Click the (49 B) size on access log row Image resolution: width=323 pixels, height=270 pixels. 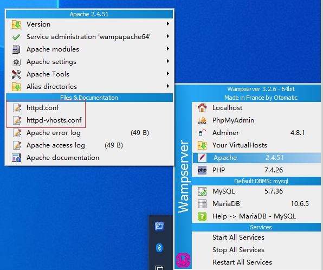[114, 145]
